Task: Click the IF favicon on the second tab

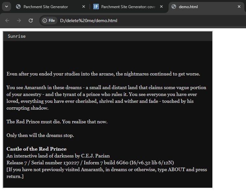Action: [96, 7]
